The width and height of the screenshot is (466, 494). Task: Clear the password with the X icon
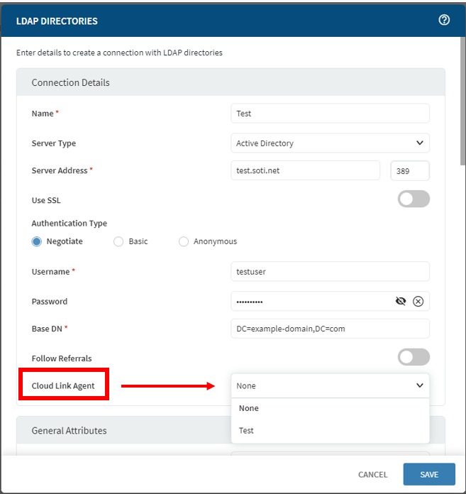418,301
